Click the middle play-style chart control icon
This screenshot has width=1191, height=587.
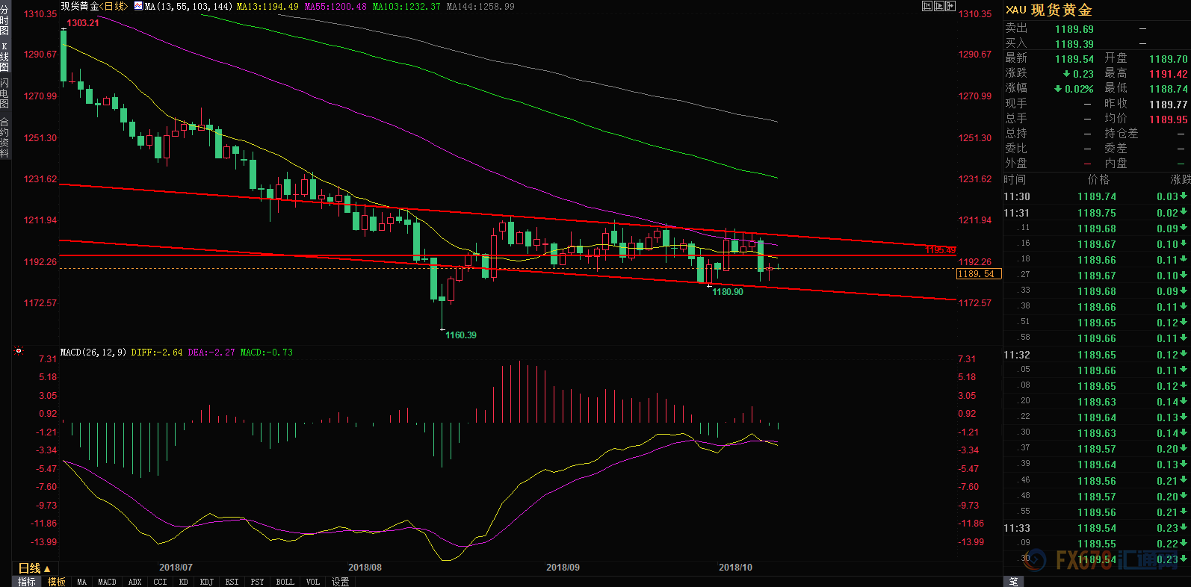[x=938, y=6]
